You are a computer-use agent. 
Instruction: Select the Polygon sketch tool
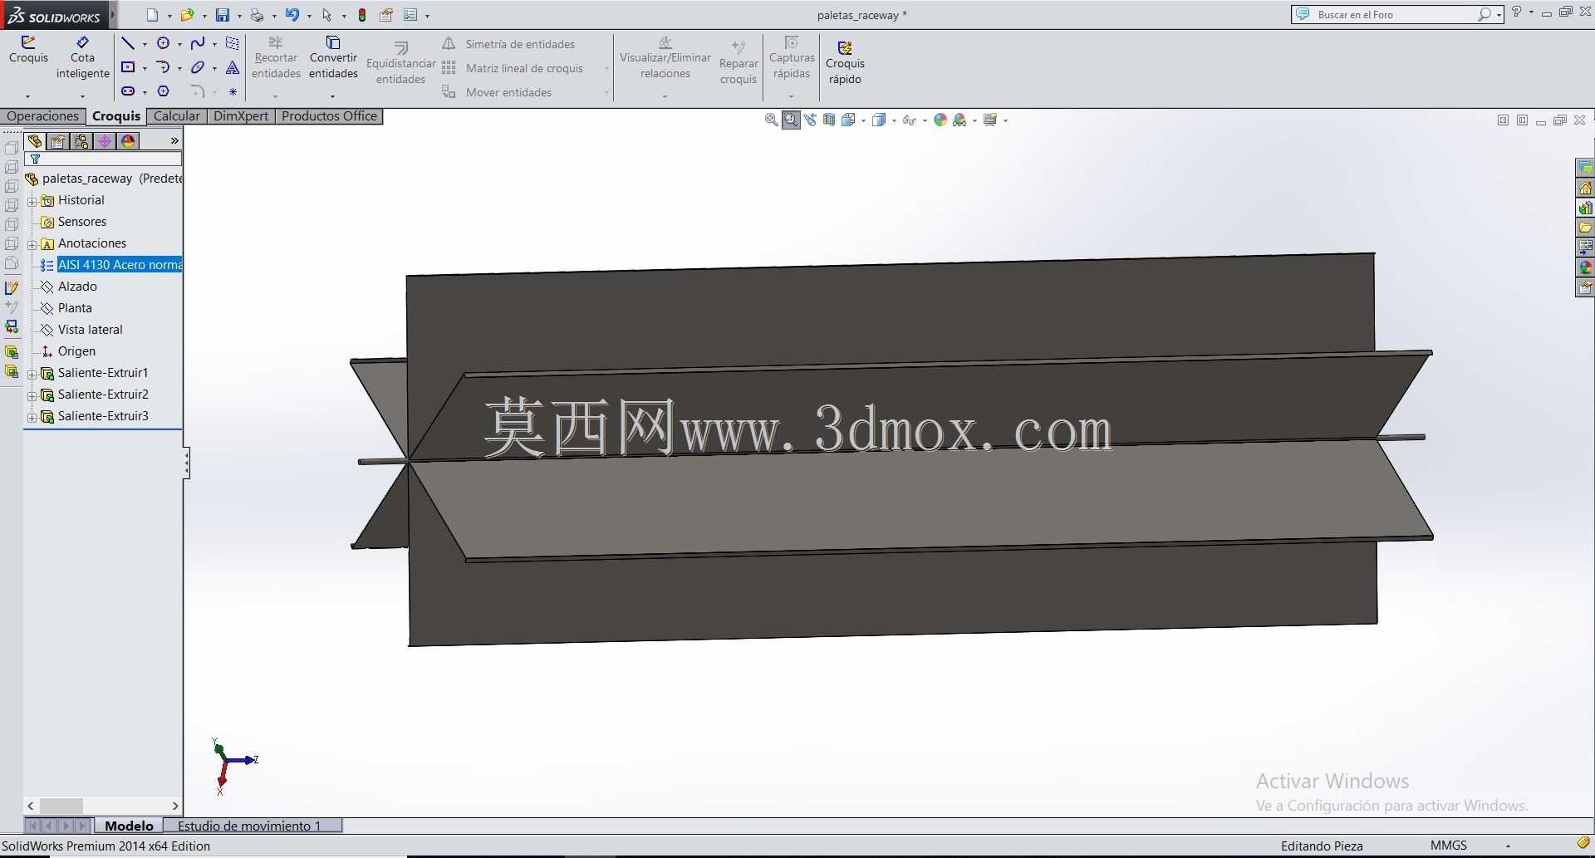[163, 91]
